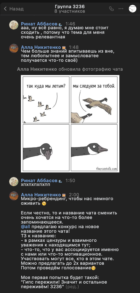Open the goose comic chat photo
The height and width of the screenshot is (293, 140).
[70, 124]
